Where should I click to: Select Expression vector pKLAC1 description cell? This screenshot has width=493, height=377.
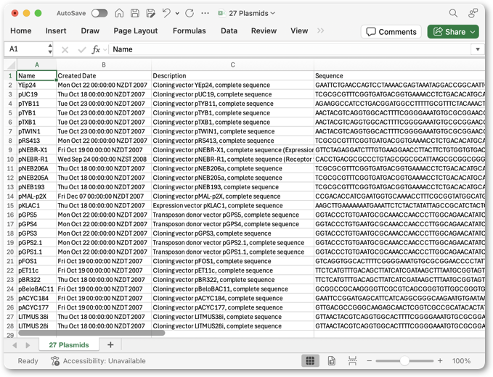[232, 206]
